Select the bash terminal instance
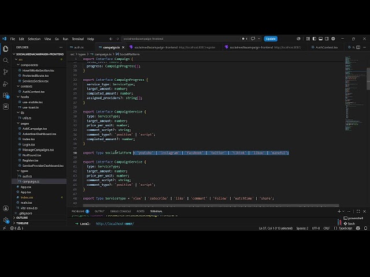This screenshot has height=277, width=370. 349,223
